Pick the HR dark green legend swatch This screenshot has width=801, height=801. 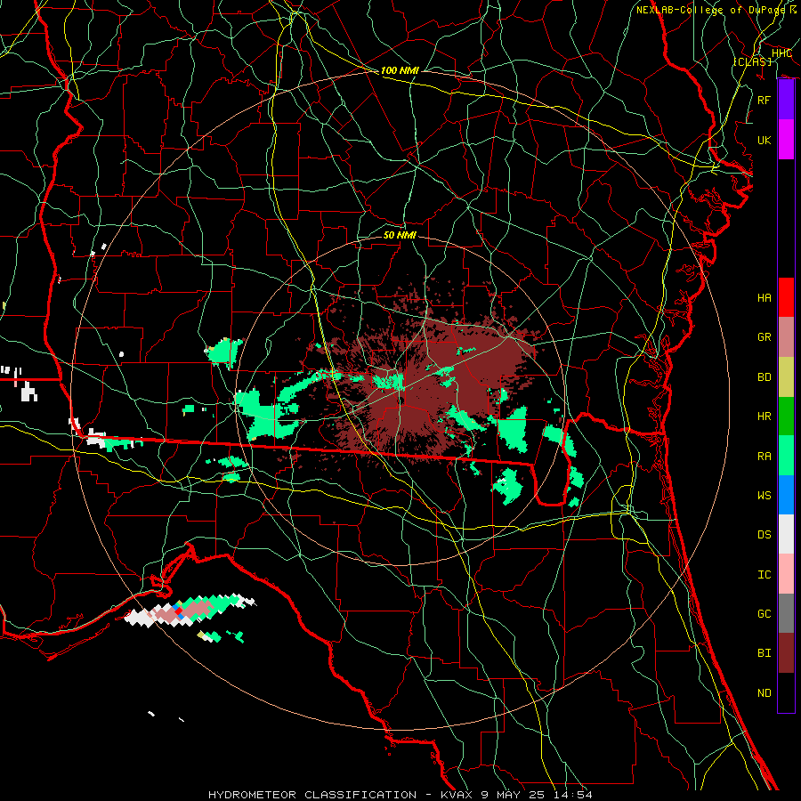[786, 416]
